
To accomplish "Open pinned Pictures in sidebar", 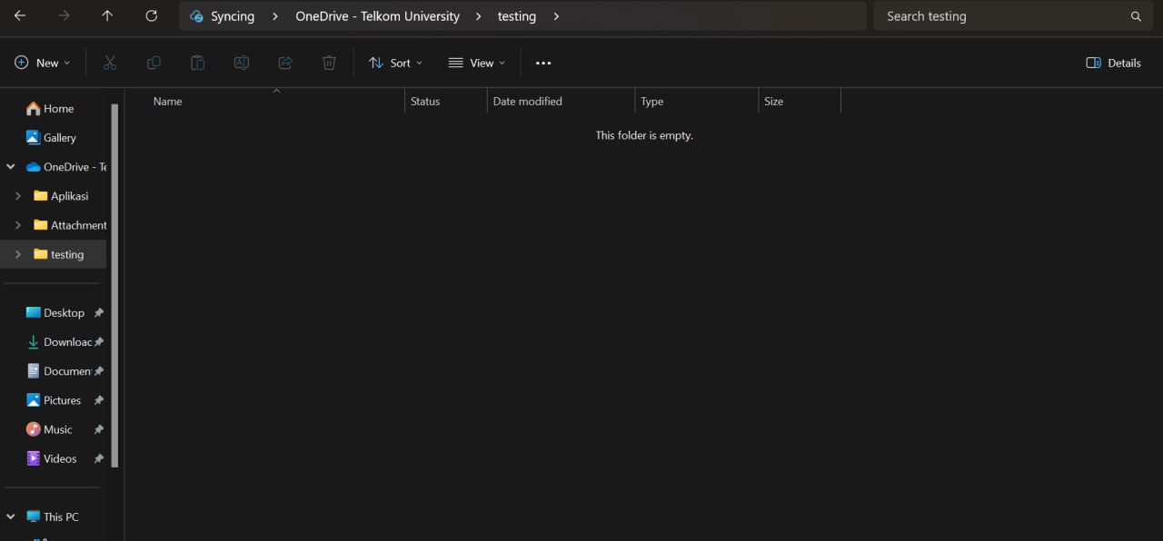I will click(x=55, y=399).
